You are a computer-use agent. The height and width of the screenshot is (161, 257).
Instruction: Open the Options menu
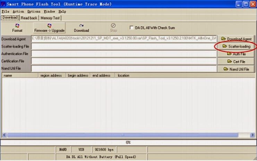coord(34,11)
